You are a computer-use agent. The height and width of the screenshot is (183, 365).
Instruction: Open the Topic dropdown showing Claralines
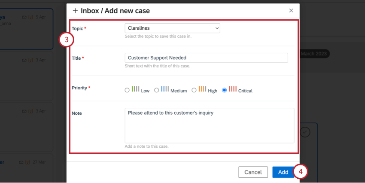172,28
